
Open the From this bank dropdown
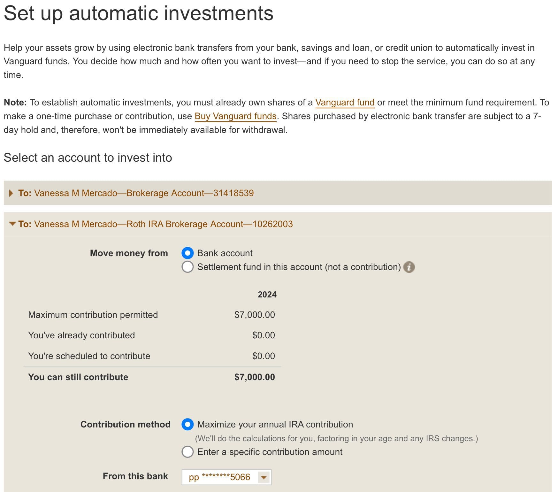tap(225, 477)
